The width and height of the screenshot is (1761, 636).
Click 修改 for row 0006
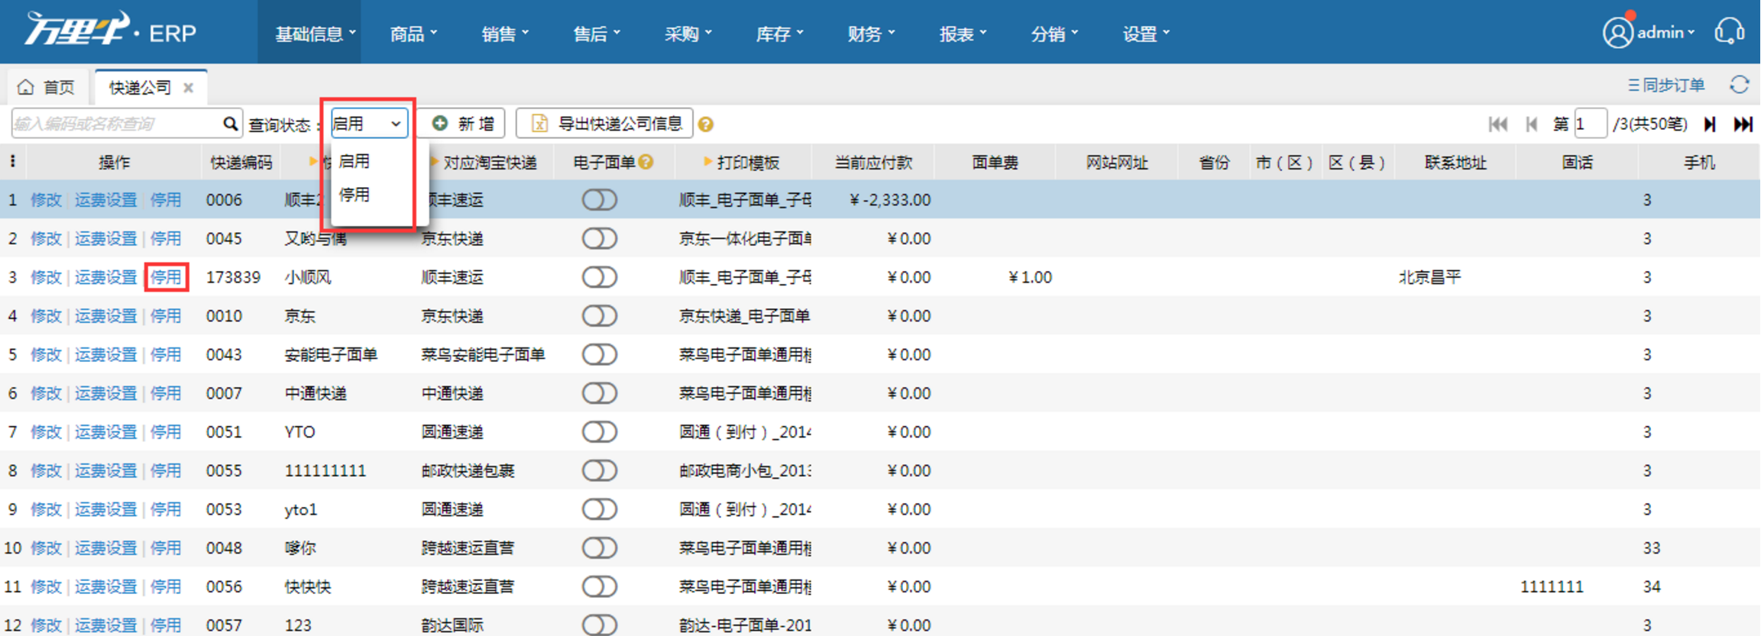tap(46, 200)
